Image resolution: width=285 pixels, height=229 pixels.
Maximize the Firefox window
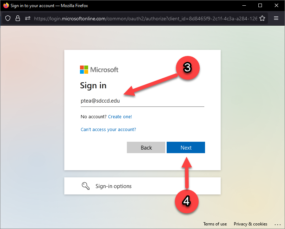[260, 6]
